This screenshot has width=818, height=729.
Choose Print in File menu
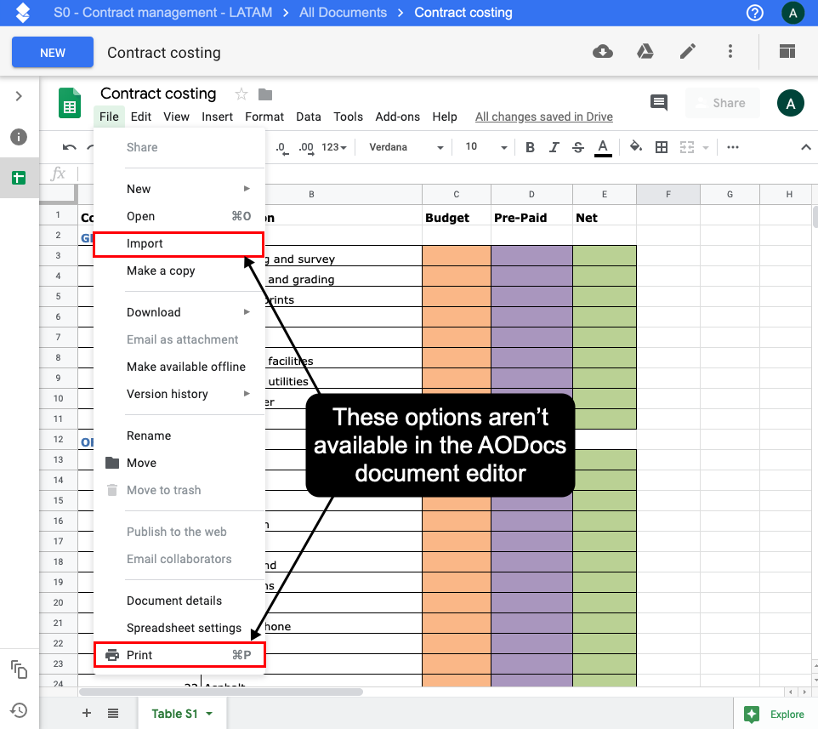click(179, 655)
